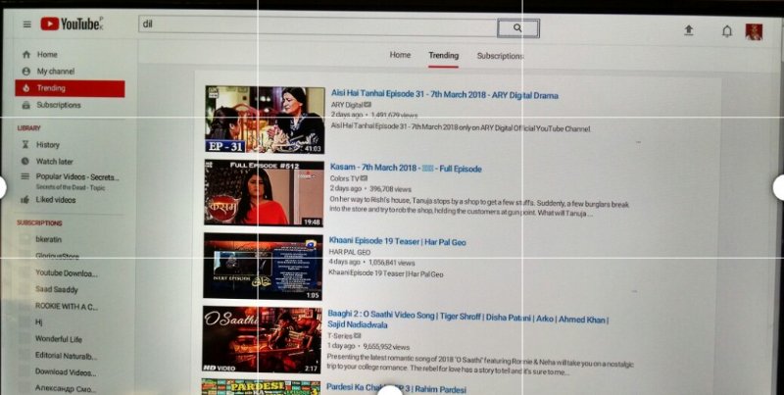Open the hamburger guide menu

pos(27,24)
